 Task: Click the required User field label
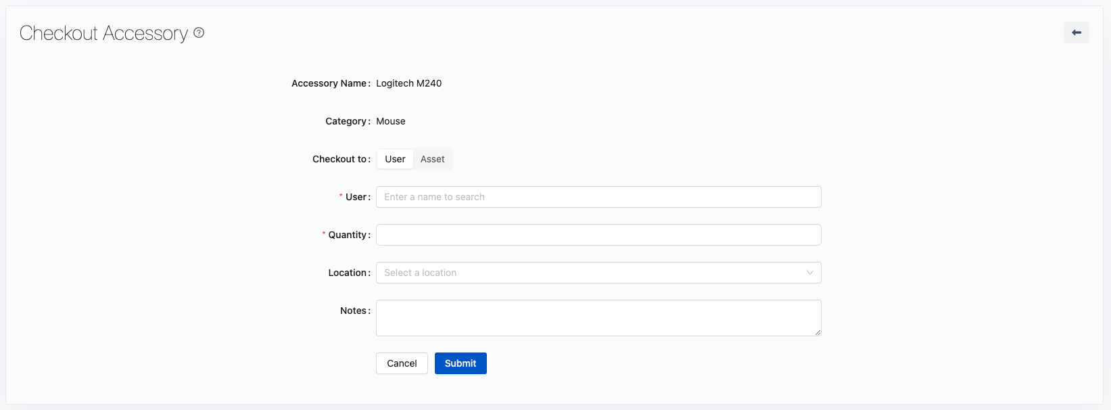tap(356, 197)
